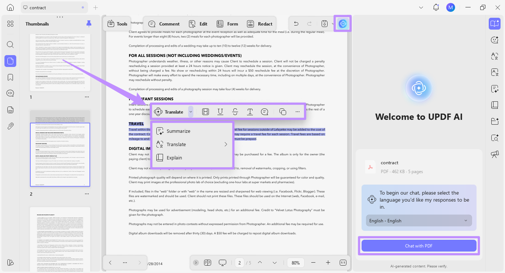This screenshot has height=273, width=505.
Task: Switch to Edit mode
Action: 198,24
